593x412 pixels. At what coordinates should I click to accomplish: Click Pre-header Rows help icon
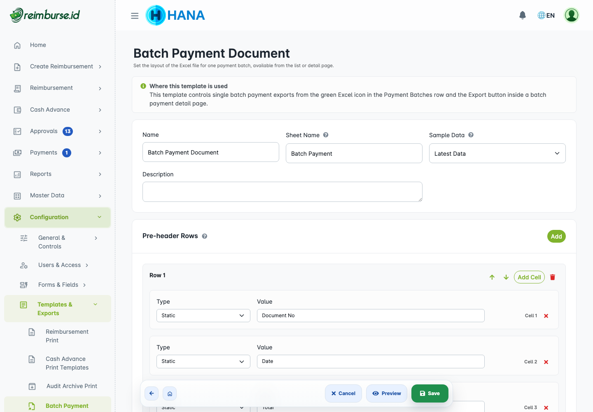tap(205, 236)
